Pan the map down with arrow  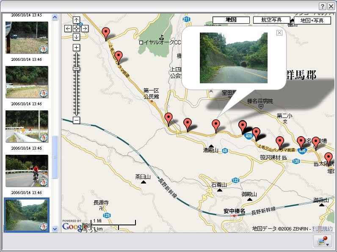[x=76, y=37]
